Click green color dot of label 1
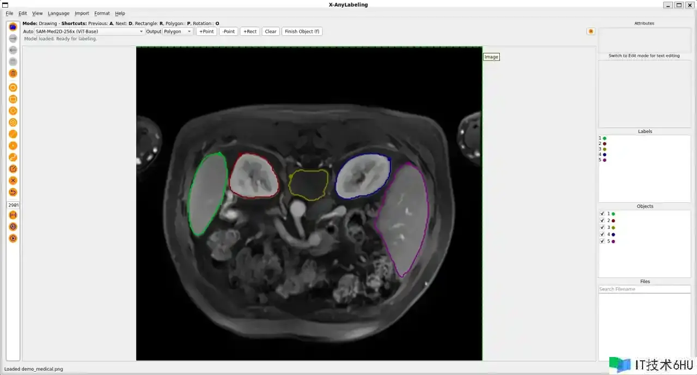This screenshot has height=375, width=697. tap(604, 138)
